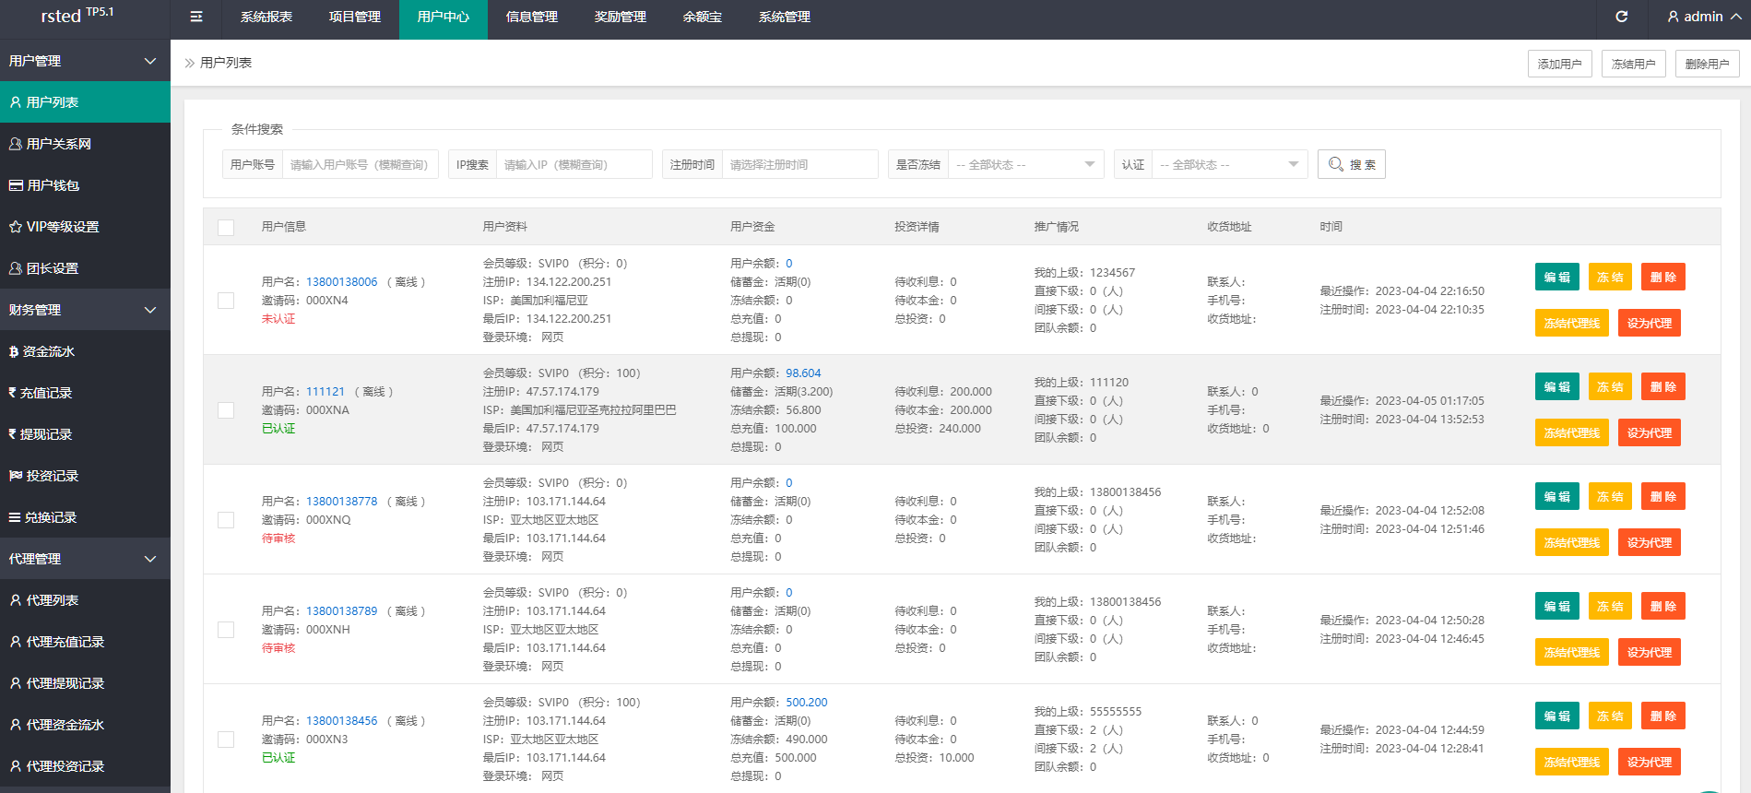Toggle the select-all checkbox in table header
Screen dimensions: 1751x793
[226, 227]
